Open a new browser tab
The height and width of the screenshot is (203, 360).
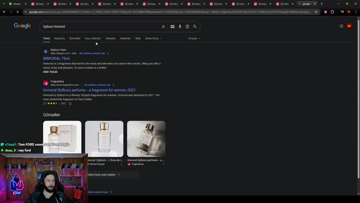point(321,4)
